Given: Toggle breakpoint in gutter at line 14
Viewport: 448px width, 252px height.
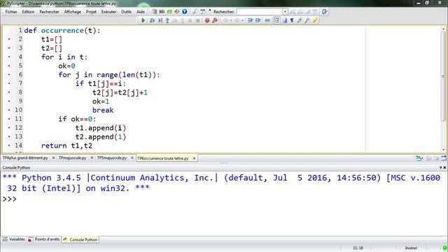Looking at the screenshot, I should coord(9,146).
